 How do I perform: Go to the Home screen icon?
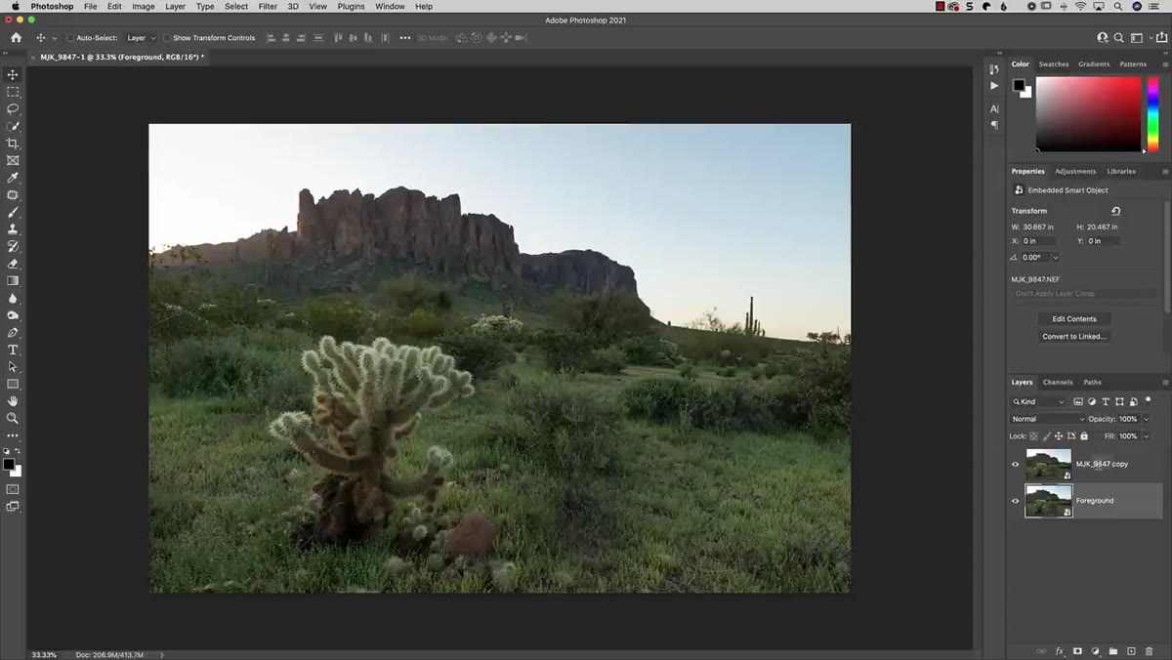(16, 38)
